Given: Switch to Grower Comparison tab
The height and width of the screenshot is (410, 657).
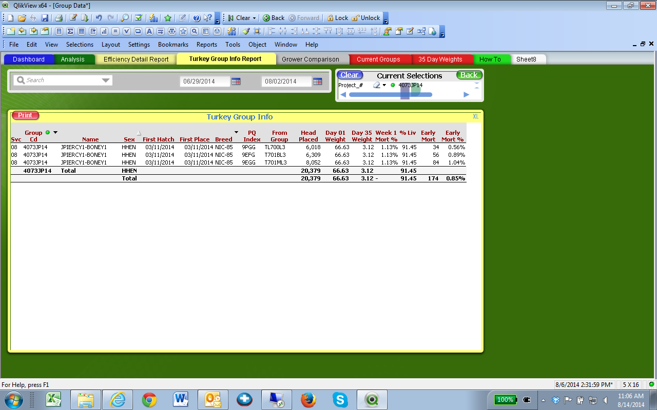Looking at the screenshot, I should [311, 59].
